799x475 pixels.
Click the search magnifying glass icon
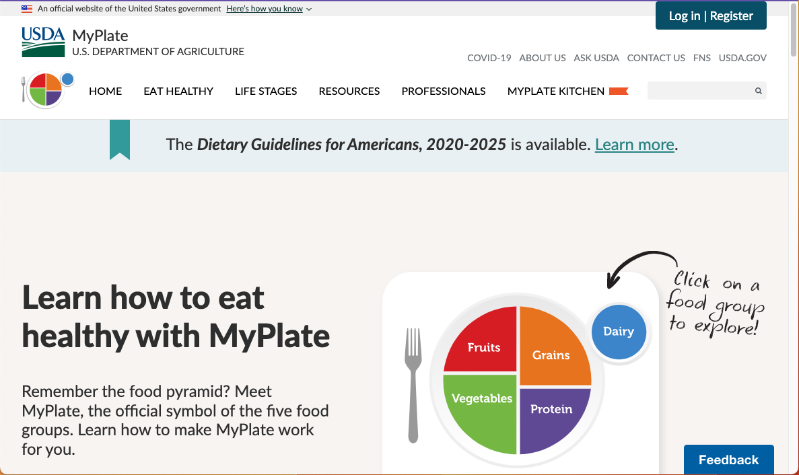click(758, 91)
